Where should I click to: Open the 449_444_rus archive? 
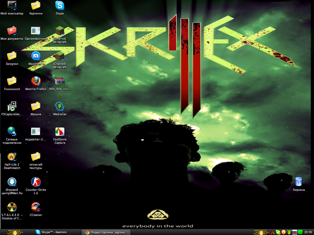coord(60,84)
